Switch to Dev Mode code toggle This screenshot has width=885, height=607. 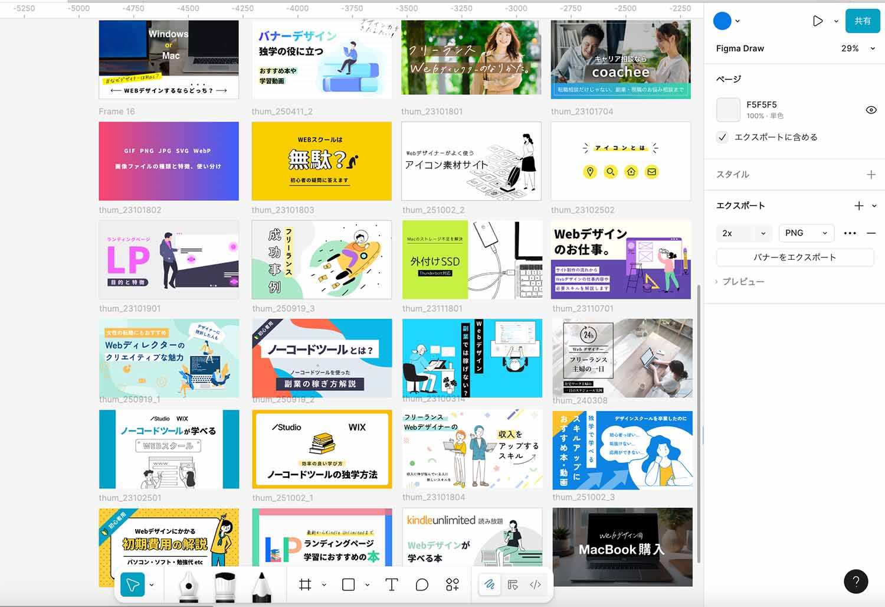535,585
